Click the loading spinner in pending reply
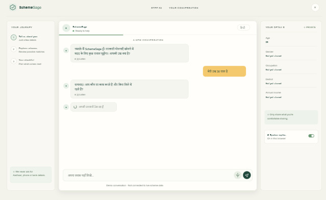 coord(76,107)
